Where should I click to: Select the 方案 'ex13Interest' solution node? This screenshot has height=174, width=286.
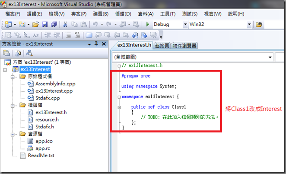[42, 62]
